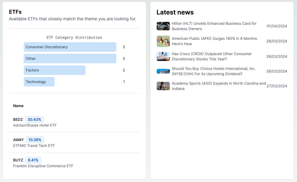
Task: Select the Consumer Discretionary category bar
Action: [70, 47]
